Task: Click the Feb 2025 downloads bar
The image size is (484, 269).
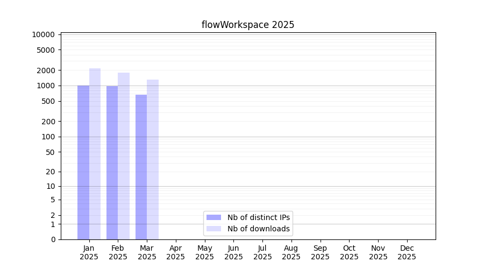Action: pyautogui.click(x=124, y=155)
